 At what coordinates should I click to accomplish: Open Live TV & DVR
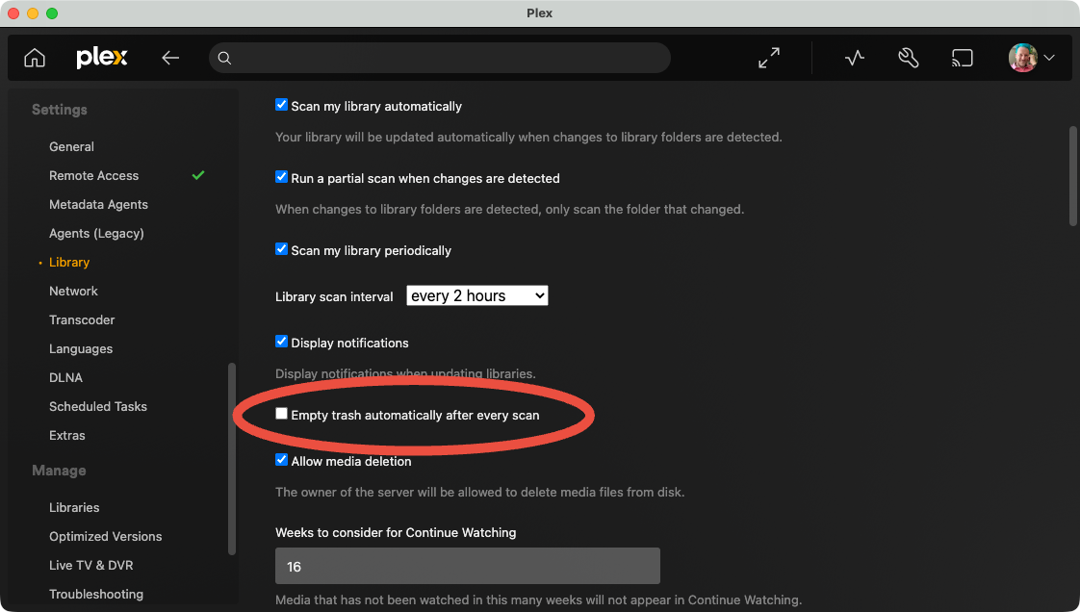tap(90, 565)
